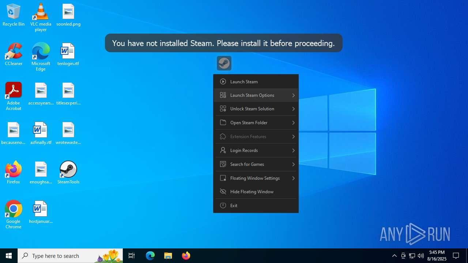Select the azfinally.rtf file icon

click(41, 133)
